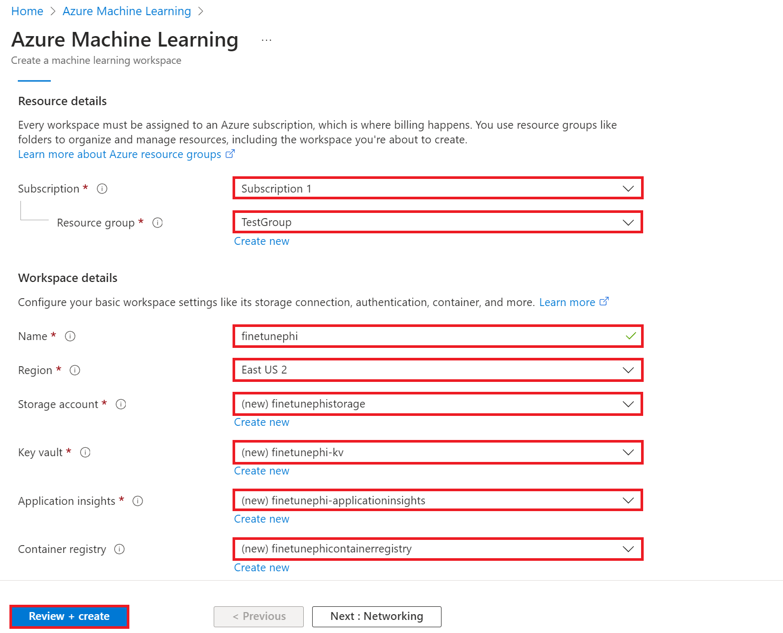This screenshot has height=633, width=783.
Task: Expand the Subscription 1 dropdown
Action: [x=438, y=188]
